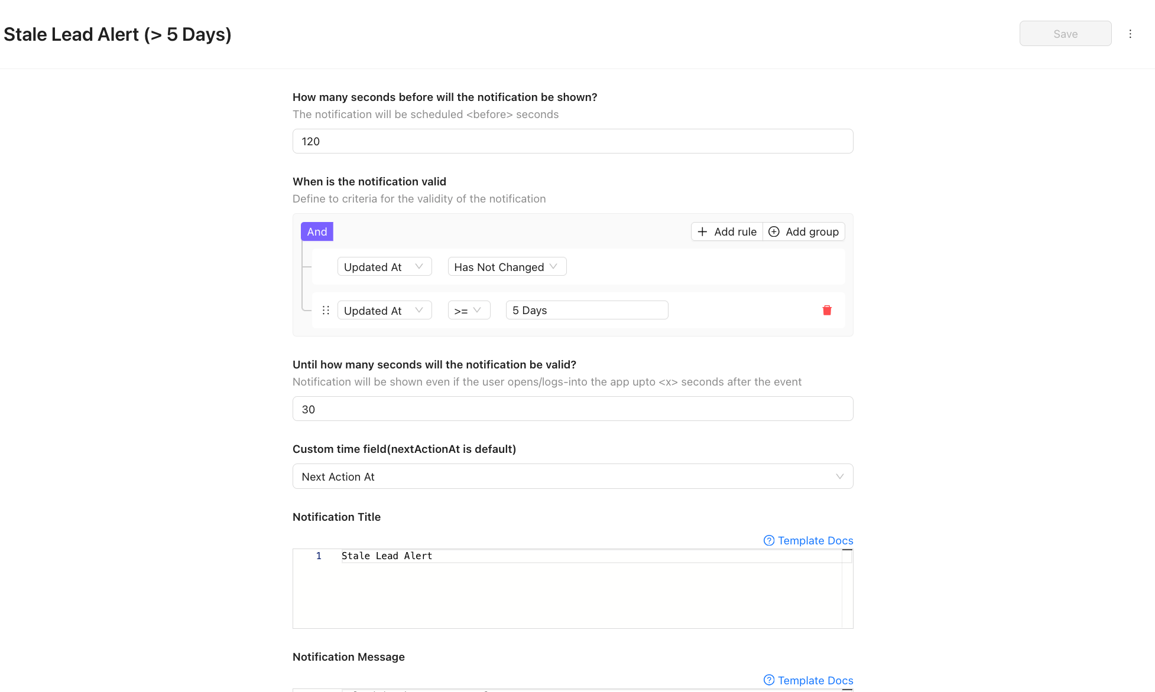Select 'Stale Lead Alert (> 5 Days)' heading

coord(117,34)
